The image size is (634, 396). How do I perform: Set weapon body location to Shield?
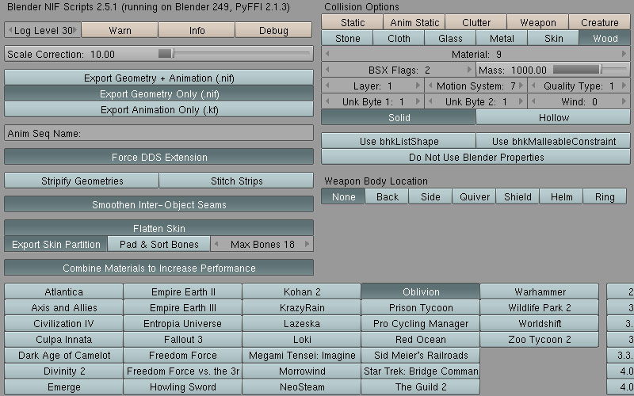518,196
